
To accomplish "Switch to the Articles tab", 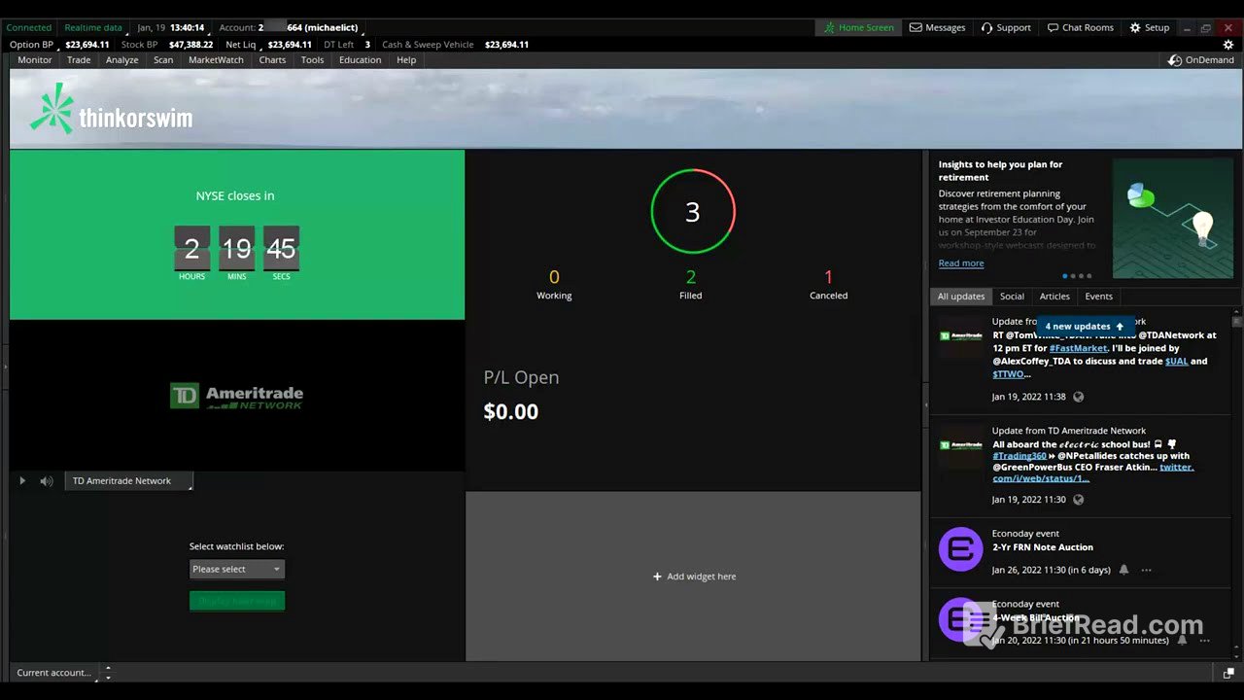I will click(x=1054, y=297).
